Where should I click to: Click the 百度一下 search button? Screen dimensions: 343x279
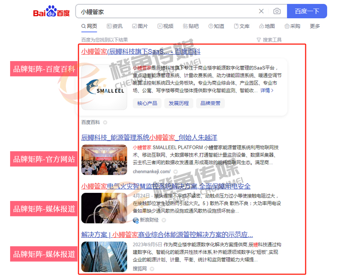click(x=307, y=11)
